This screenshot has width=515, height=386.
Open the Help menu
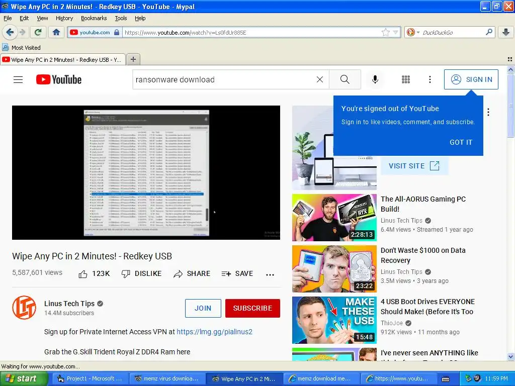[x=140, y=18]
